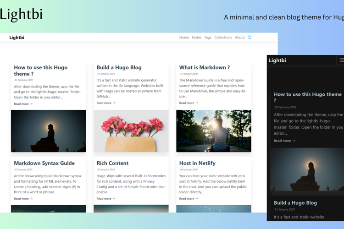Read more in the dark mobile preview
Viewport: 344px width, 229px height.
pos(284,141)
